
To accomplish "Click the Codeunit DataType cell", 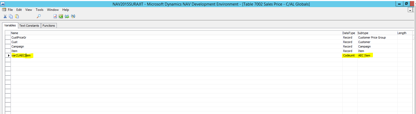I will click(x=349, y=55).
